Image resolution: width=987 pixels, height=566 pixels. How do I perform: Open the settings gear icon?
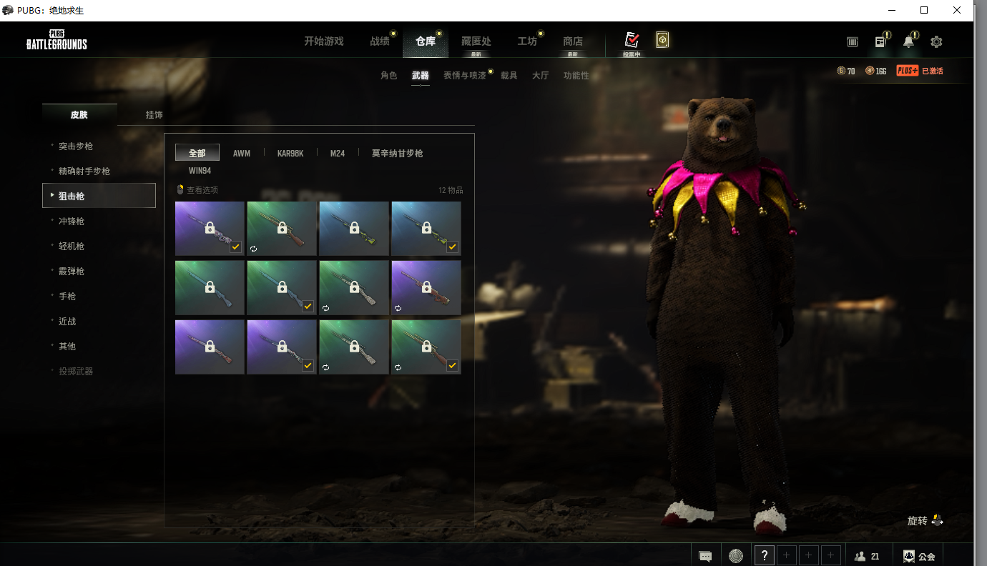pos(936,42)
